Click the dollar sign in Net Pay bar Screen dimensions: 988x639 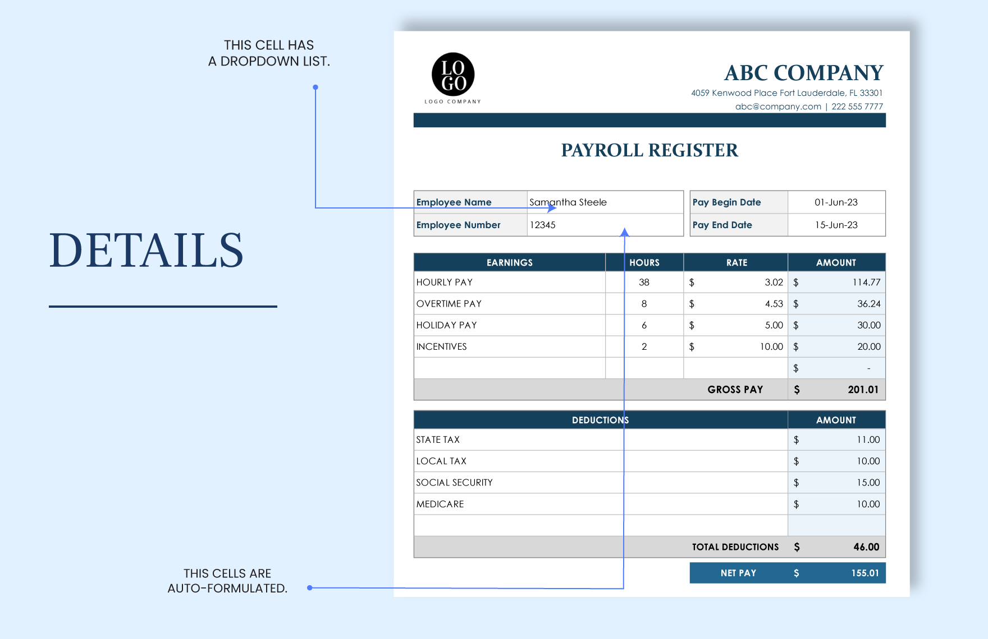795,573
